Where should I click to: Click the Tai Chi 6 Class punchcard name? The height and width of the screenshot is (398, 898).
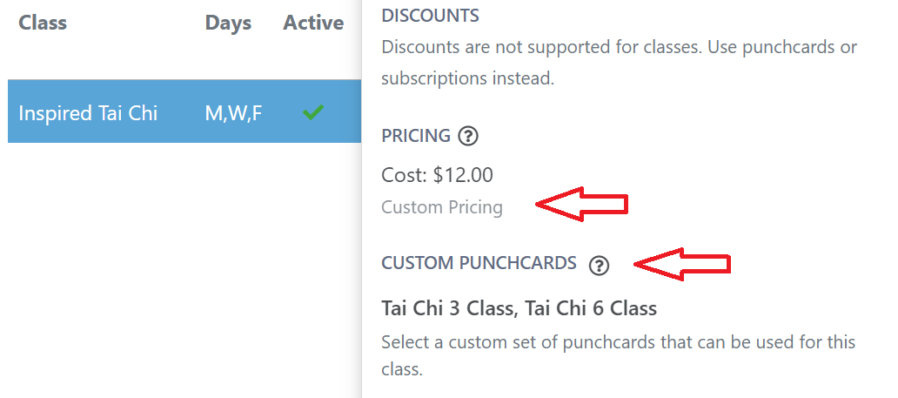(x=590, y=308)
